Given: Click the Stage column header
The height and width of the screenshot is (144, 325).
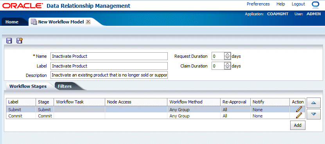Looking at the screenshot, I should (45, 102).
